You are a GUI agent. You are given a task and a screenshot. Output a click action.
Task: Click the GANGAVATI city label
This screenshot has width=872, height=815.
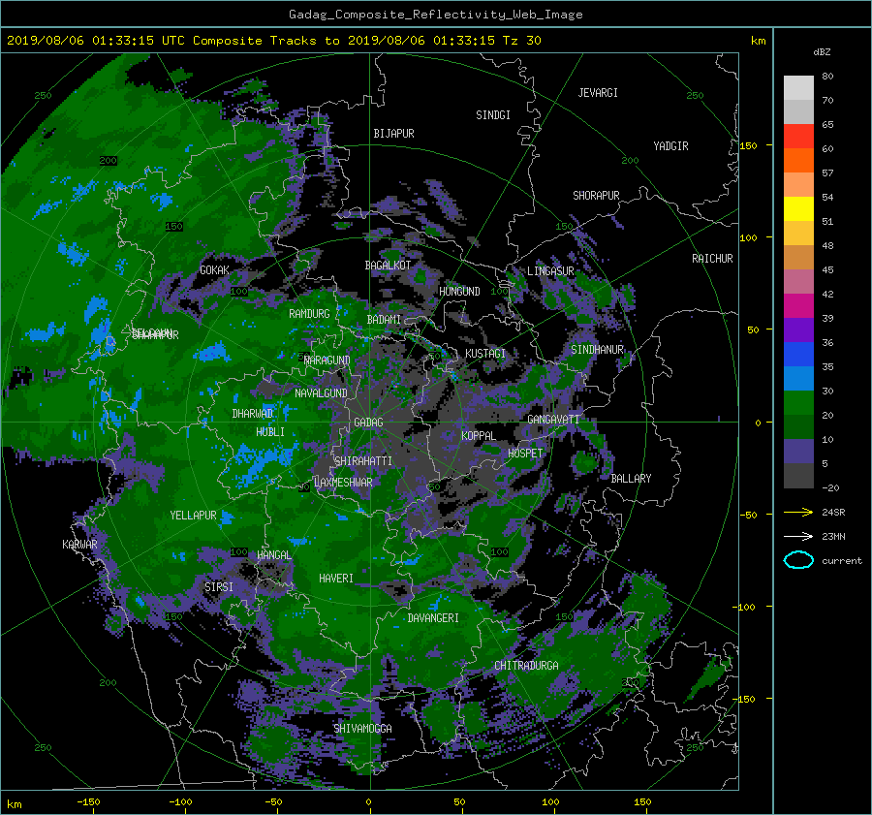click(553, 420)
